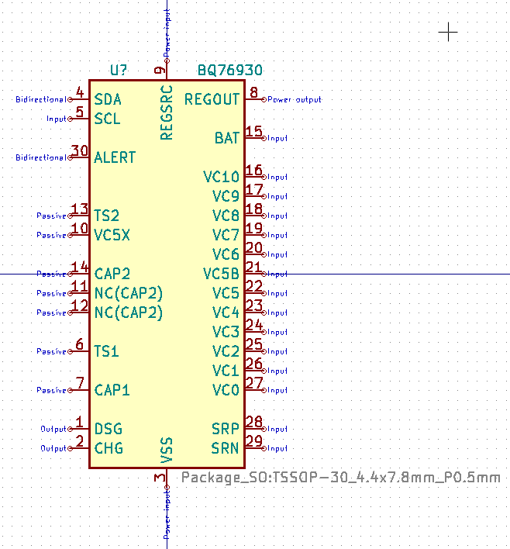Screen dimensions: 510x549
Task: Click the VC5X pin name
Action: pyautogui.click(x=112, y=235)
